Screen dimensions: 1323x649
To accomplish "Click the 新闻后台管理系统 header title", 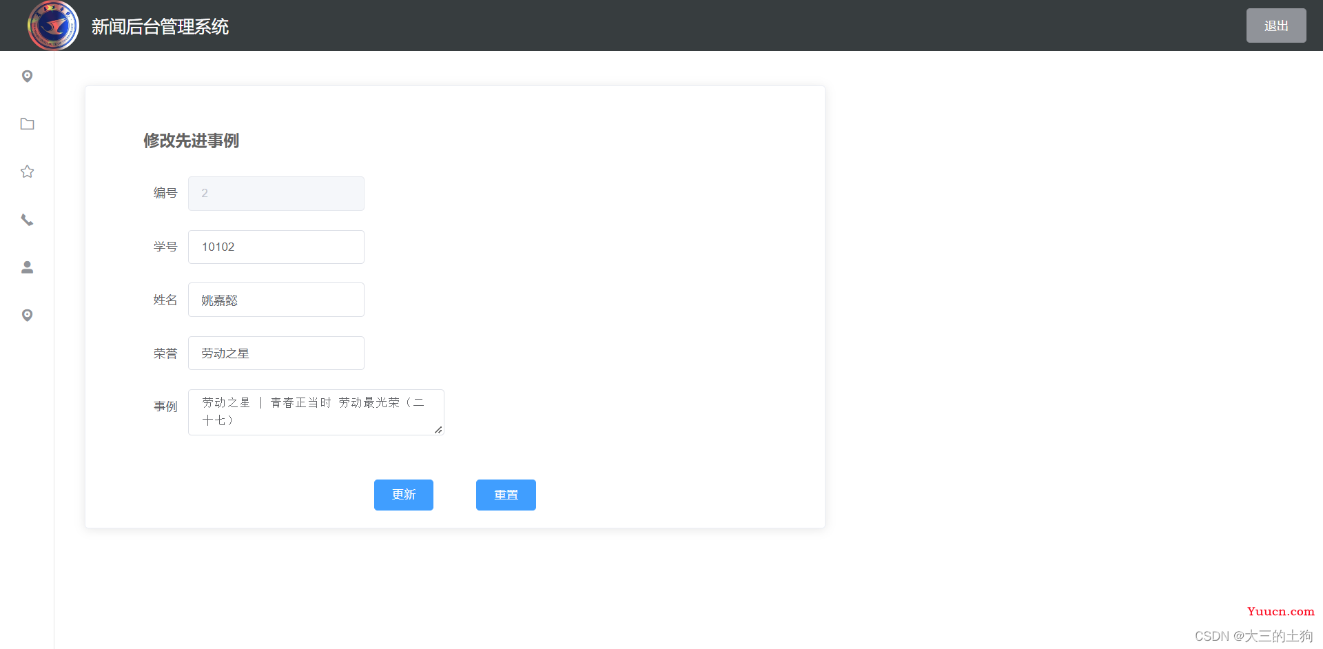I will click(x=160, y=26).
